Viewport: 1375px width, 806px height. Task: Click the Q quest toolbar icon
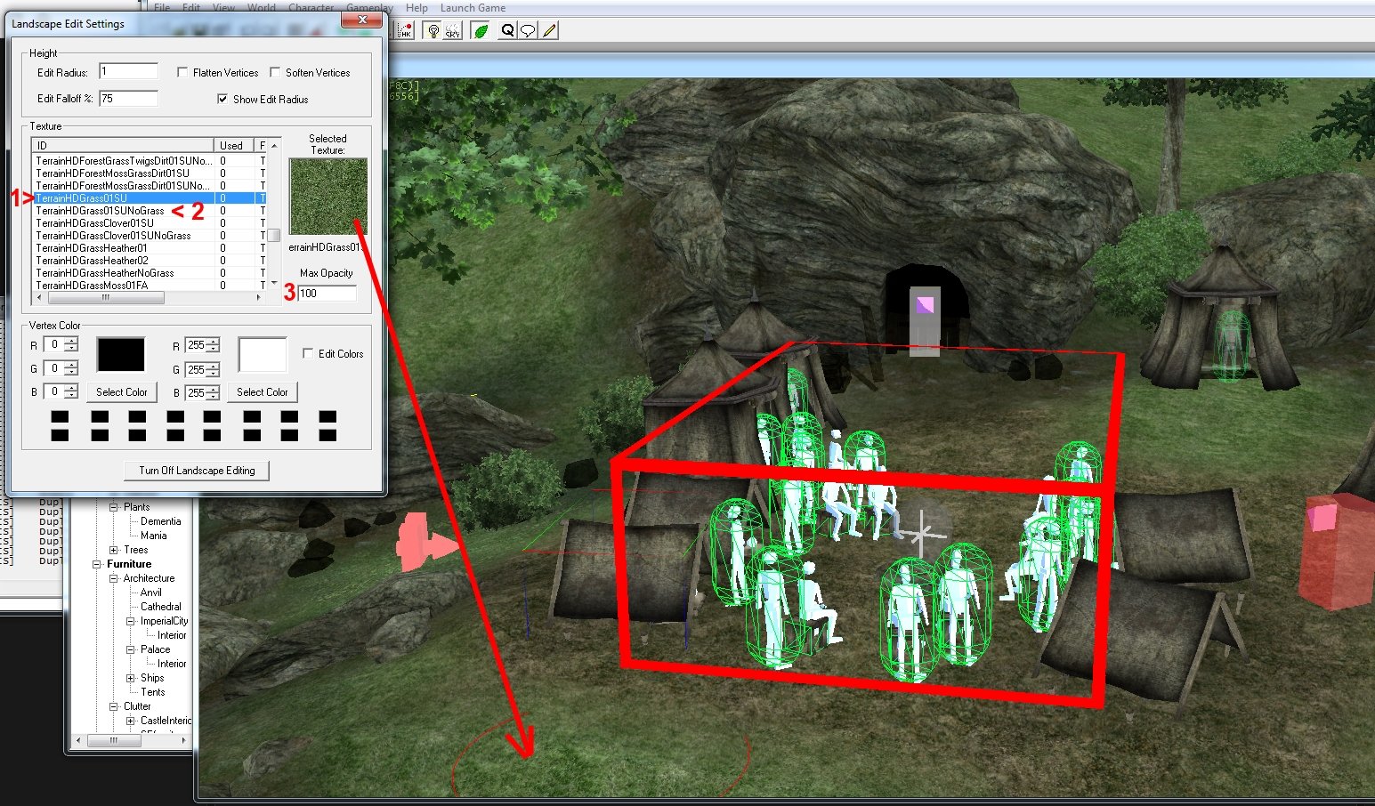[x=507, y=31]
